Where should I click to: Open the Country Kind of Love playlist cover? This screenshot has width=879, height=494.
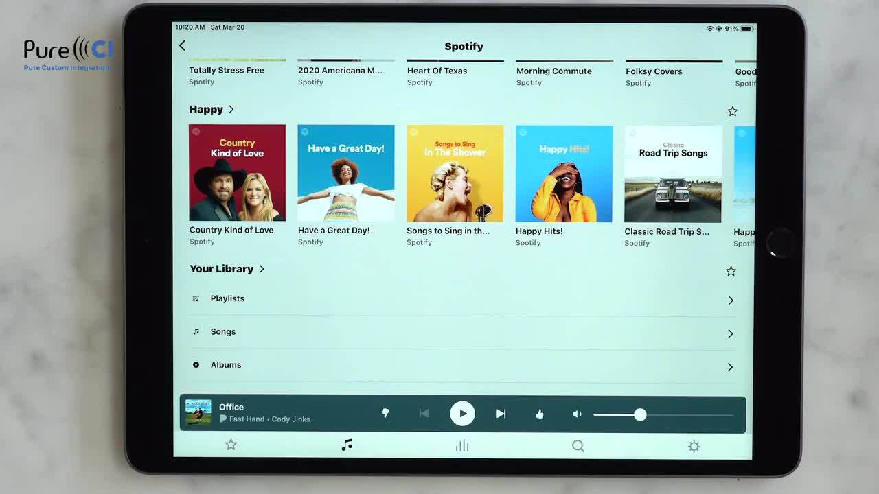click(x=237, y=172)
